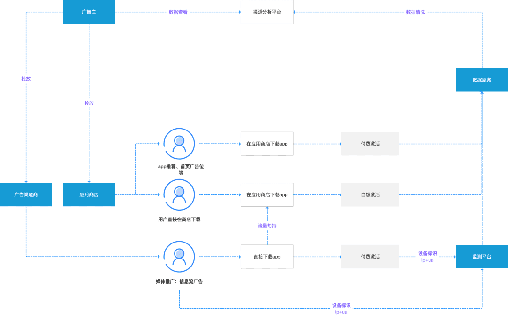508x316 pixels.
Task: Select the user icon above 用户直接在商店下载
Action: [179, 194]
